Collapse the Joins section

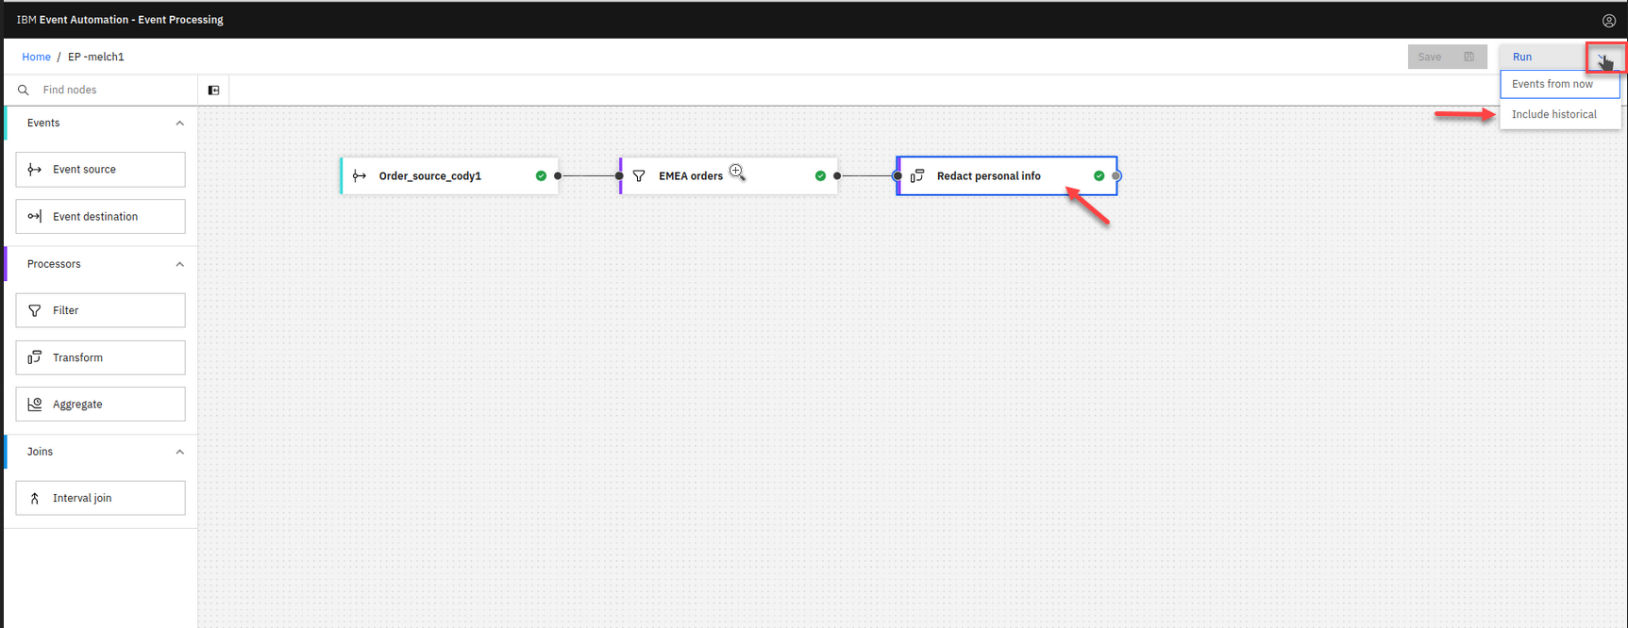point(179,452)
